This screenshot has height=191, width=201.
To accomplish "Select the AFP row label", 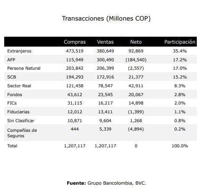I will point(11,60).
